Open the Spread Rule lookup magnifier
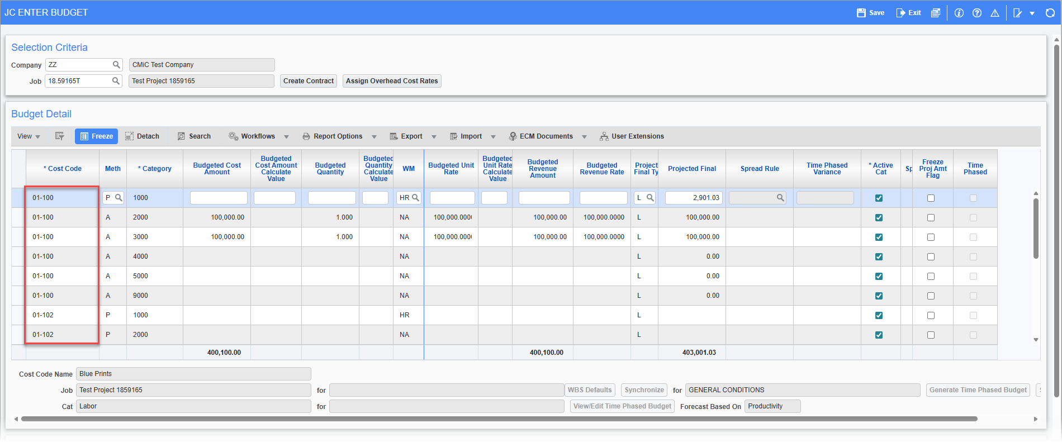 tap(780, 198)
